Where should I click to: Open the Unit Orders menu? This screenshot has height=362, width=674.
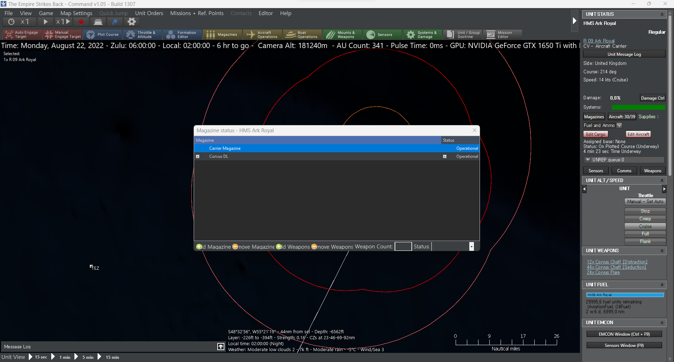point(149,13)
